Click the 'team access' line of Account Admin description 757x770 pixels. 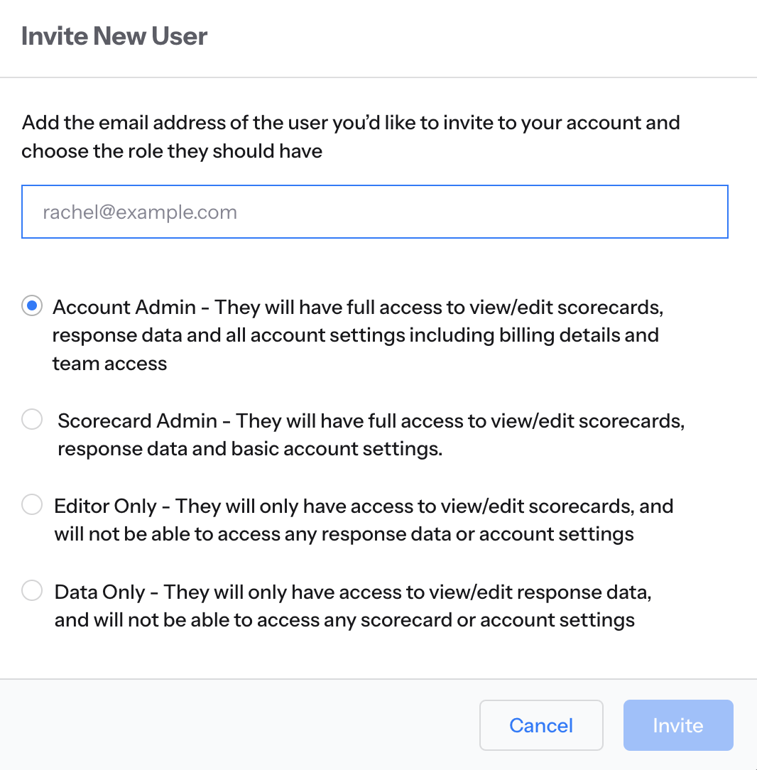pyautogui.click(x=109, y=364)
